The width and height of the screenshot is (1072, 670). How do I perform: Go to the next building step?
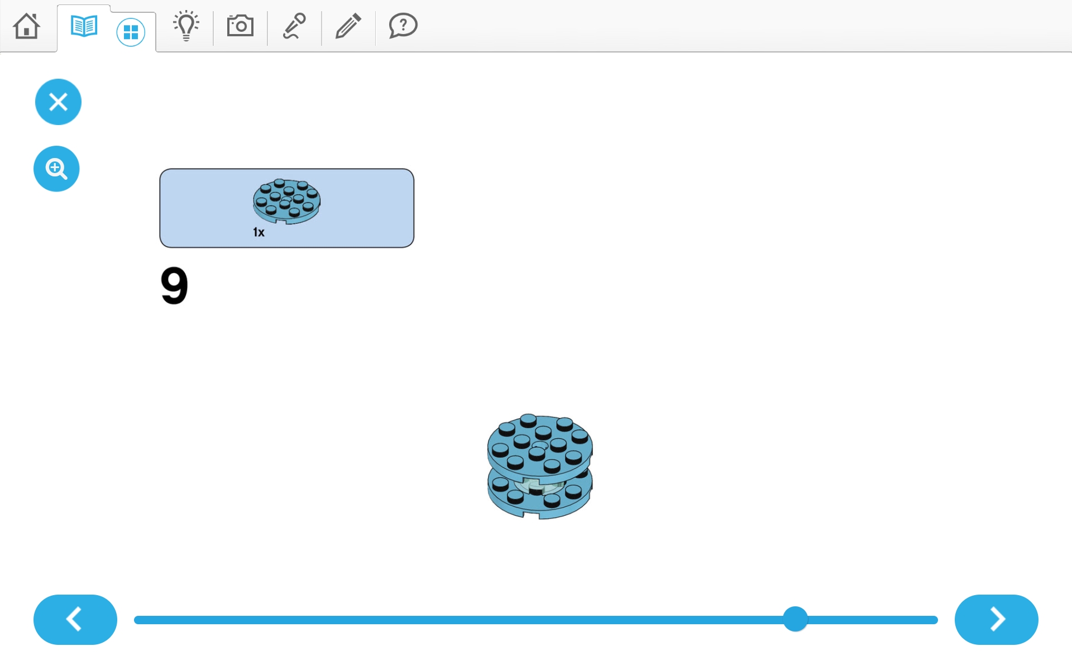click(x=997, y=619)
